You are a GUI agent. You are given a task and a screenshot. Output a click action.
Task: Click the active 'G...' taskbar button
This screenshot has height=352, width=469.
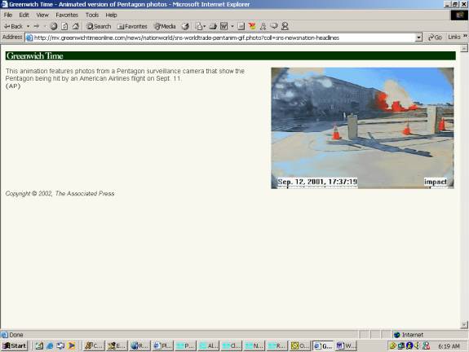point(323,345)
